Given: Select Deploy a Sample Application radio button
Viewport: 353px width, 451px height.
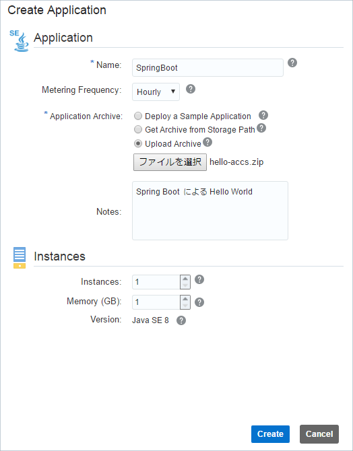Looking at the screenshot, I should [138, 116].
